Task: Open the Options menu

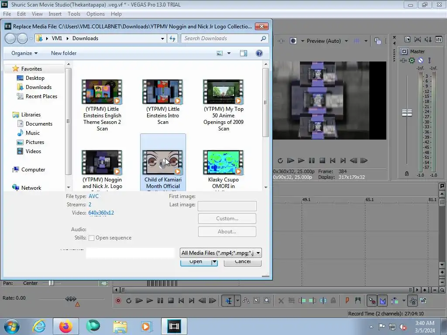Action: coord(96,14)
